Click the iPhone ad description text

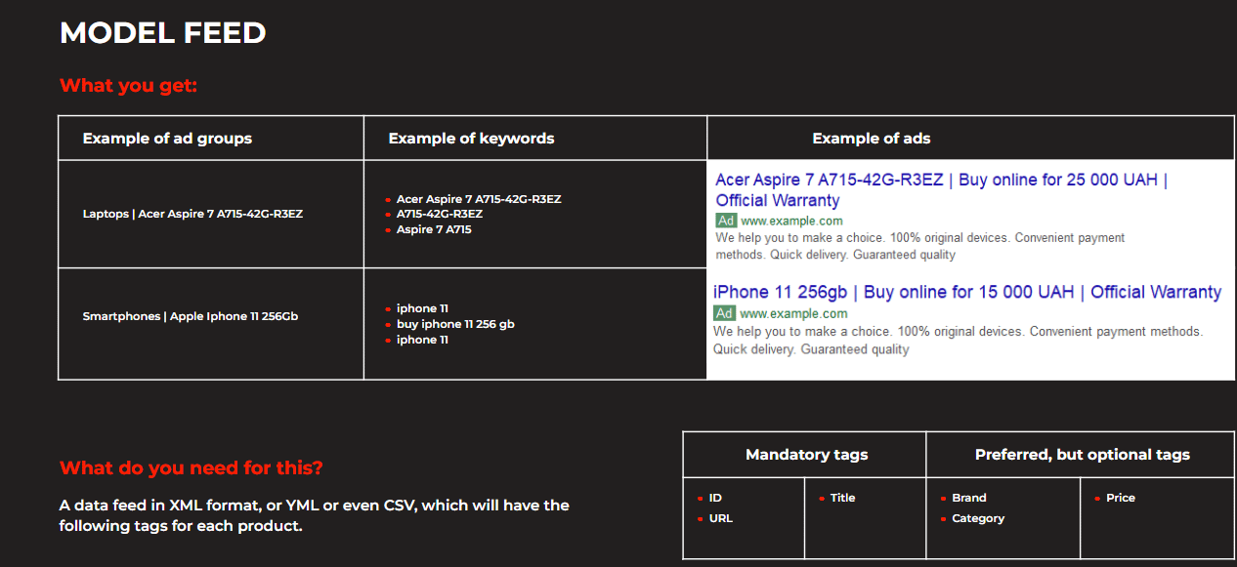[959, 341]
